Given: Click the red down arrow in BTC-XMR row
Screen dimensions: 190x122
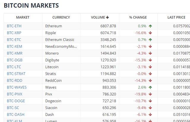Looking at the screenshot, I should [151, 53].
